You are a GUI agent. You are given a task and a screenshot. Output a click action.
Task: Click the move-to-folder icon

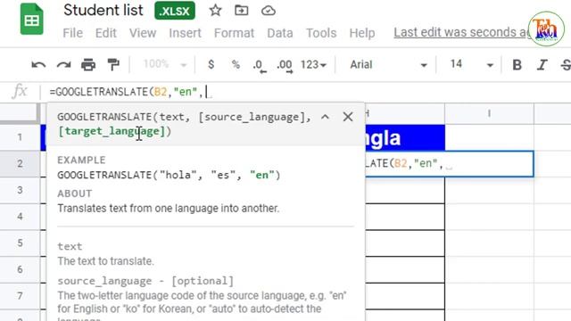coord(242,10)
